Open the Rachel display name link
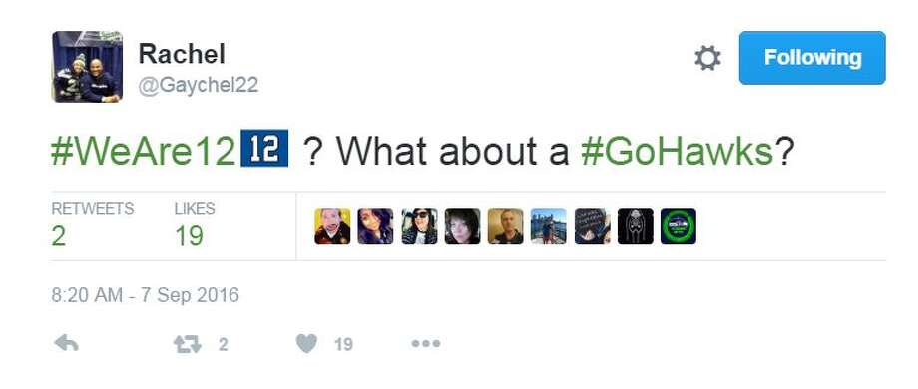This screenshot has width=918, height=389. pos(182,55)
